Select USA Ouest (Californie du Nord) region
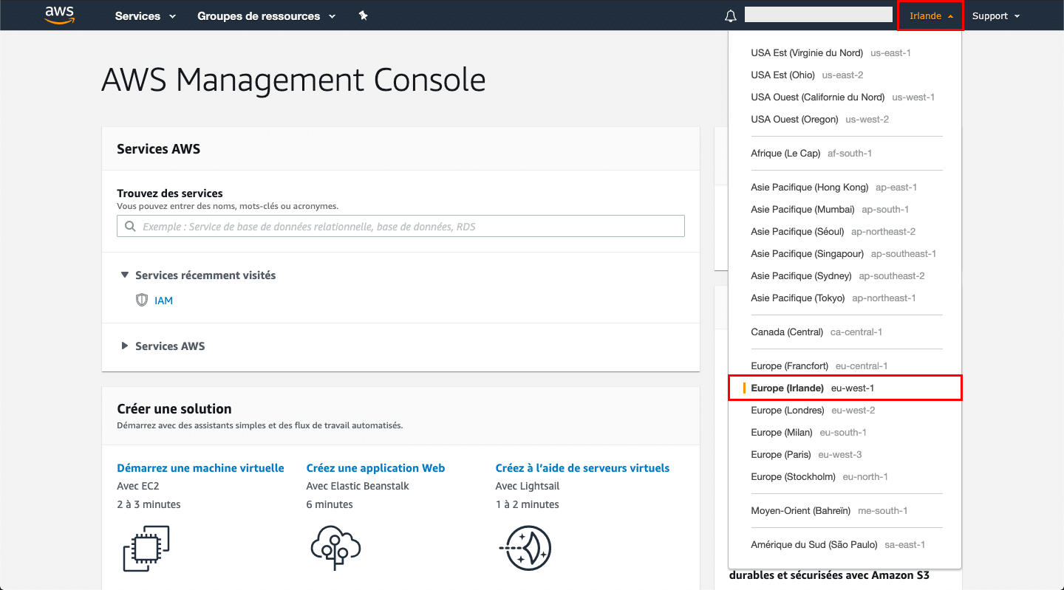 [845, 97]
